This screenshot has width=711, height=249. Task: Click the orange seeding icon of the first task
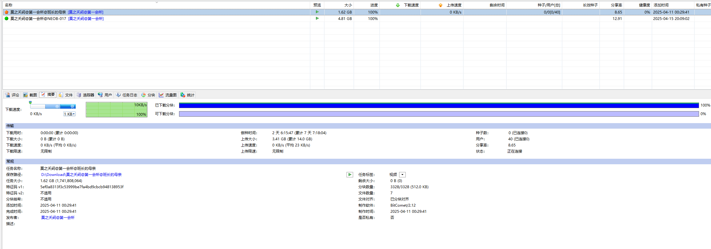click(x=6, y=12)
